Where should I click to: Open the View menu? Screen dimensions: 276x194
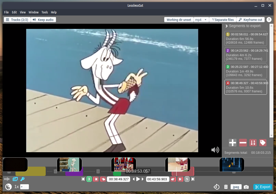(x=23, y=12)
